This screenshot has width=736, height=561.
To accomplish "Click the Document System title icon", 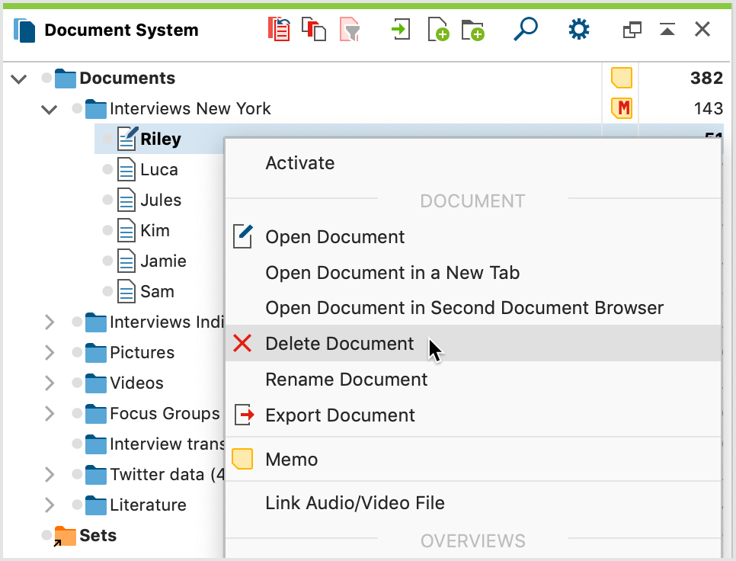I will (x=24, y=30).
